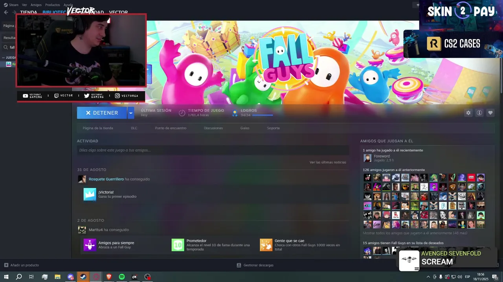Click the DETENER button
Screen dimensions: 503x282
pos(102,113)
